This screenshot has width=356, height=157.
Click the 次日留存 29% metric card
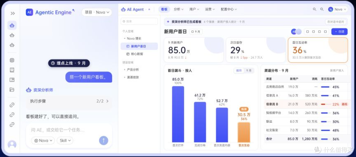(x=256, y=50)
